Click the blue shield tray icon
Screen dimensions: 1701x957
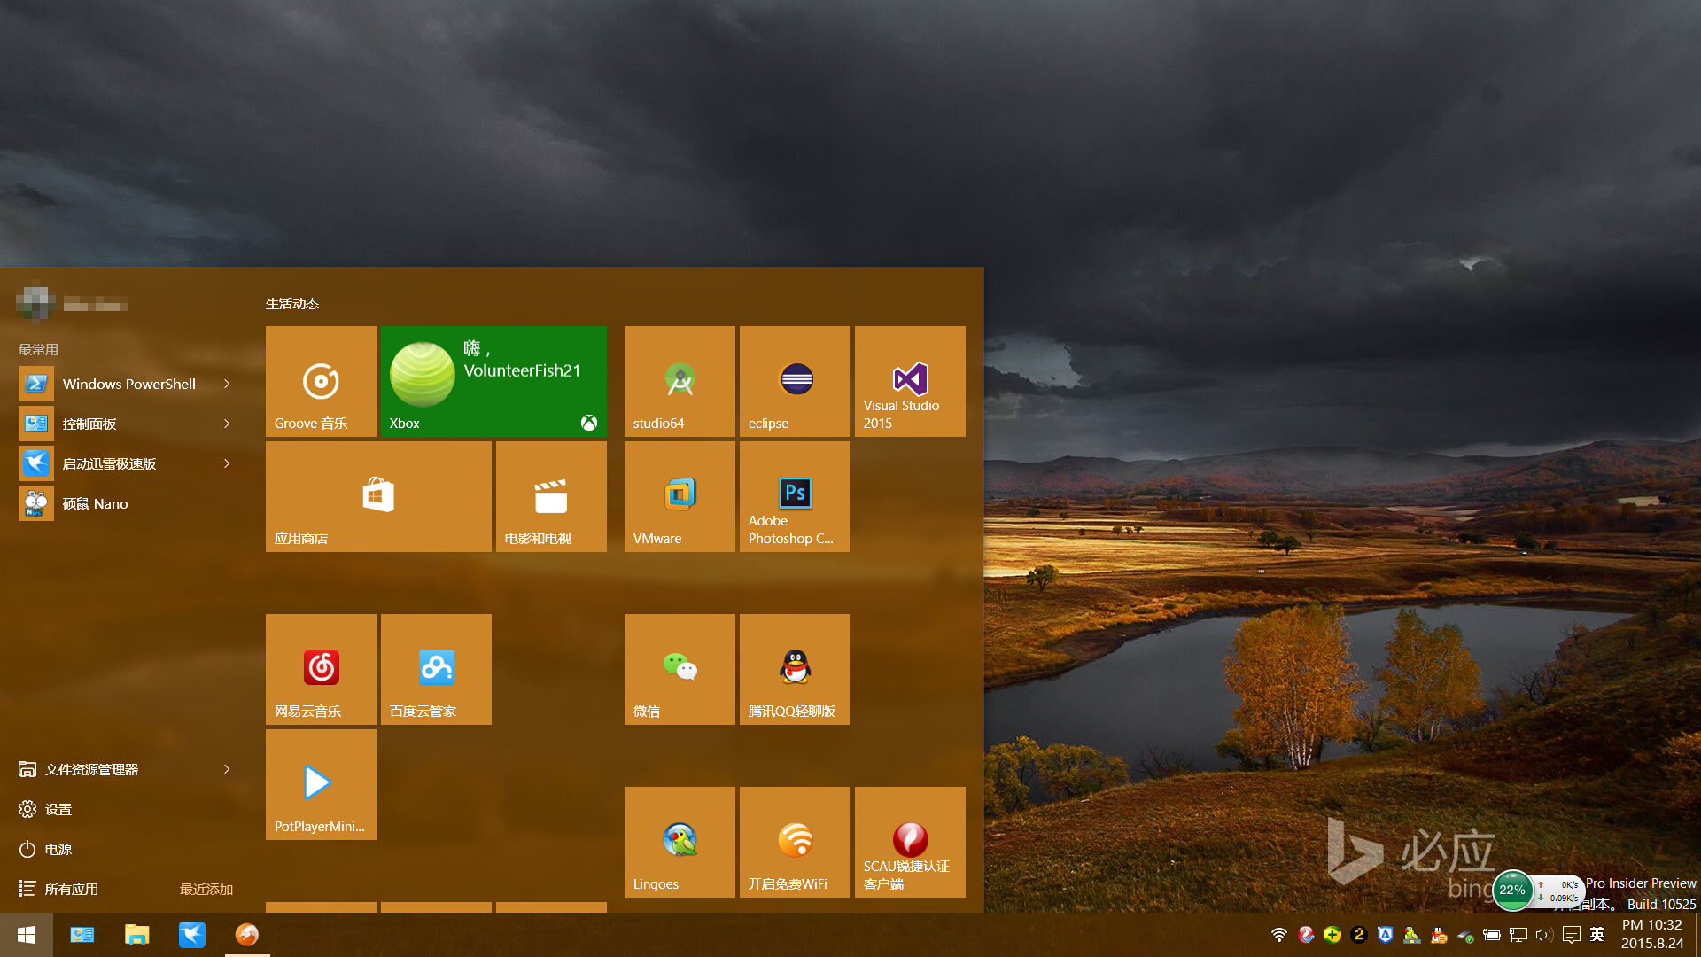tap(1386, 935)
